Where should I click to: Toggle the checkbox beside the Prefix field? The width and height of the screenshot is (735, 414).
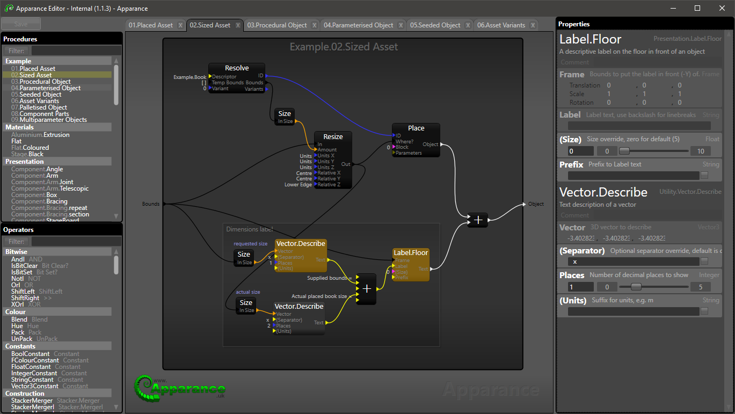pyautogui.click(x=704, y=176)
